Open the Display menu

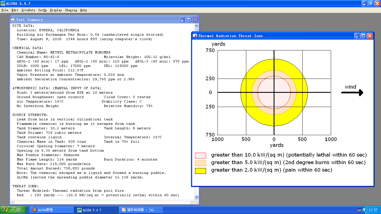click(x=56, y=10)
